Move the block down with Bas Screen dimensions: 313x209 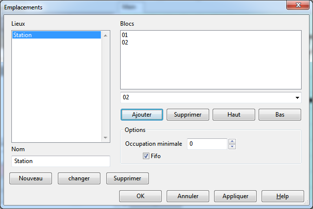279,114
